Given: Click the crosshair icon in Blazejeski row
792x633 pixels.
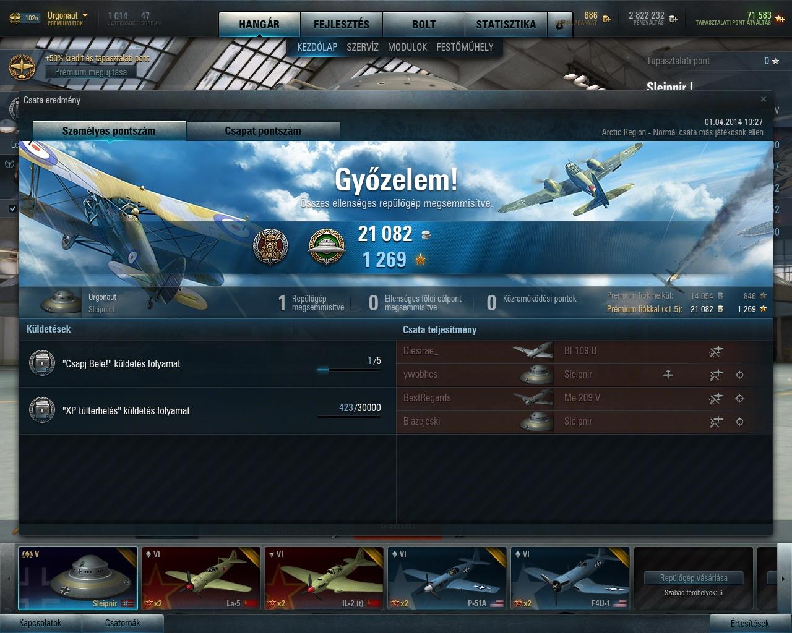Looking at the screenshot, I should [x=739, y=422].
